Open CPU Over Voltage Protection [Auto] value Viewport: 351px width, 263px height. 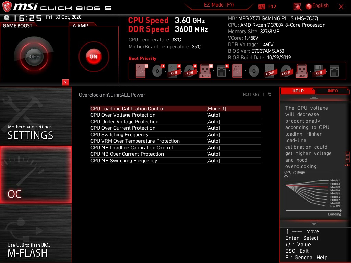213,115
